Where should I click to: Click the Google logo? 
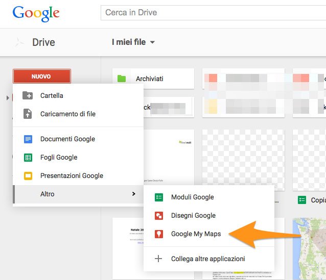(x=36, y=13)
